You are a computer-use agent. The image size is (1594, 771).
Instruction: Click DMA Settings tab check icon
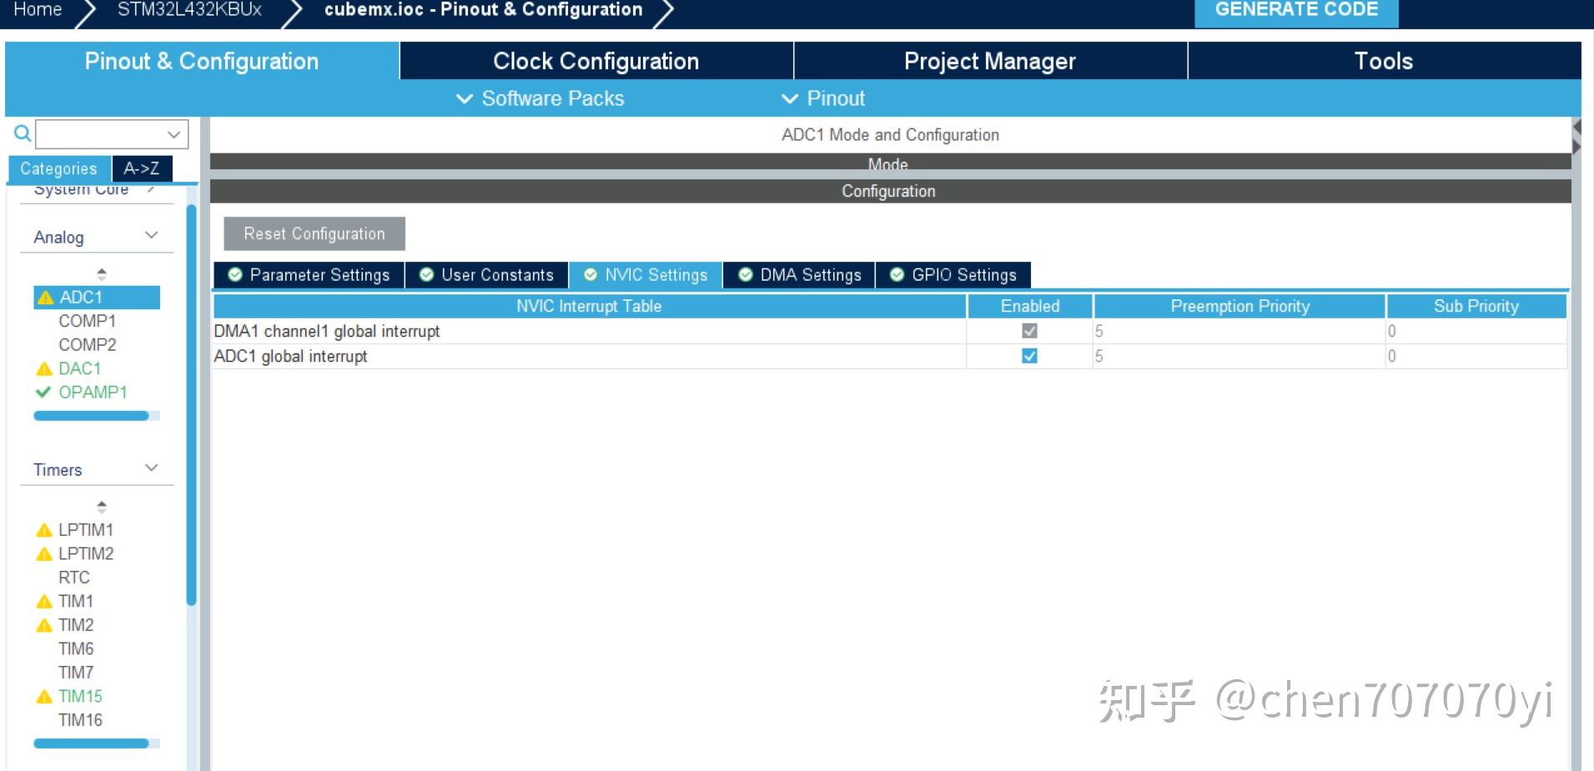(746, 274)
